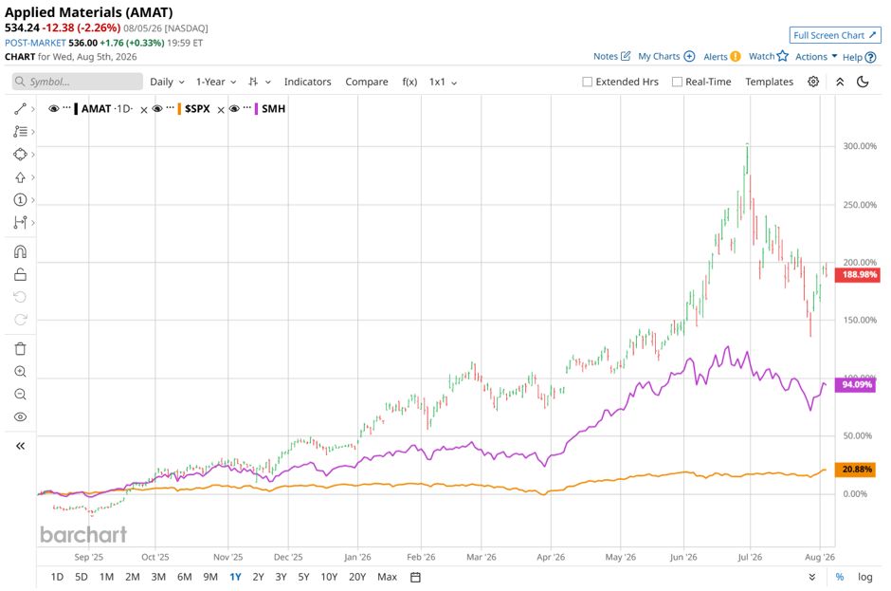Click the SMH purple color swatch
Screen dimensions: 891x591
click(x=256, y=109)
